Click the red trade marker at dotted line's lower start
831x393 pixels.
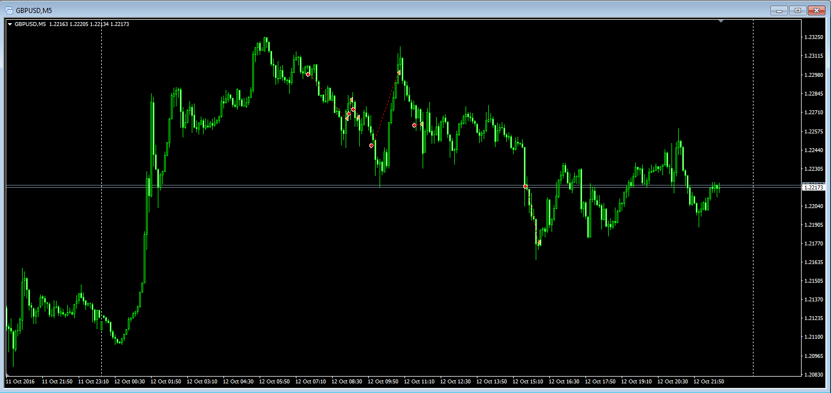[x=372, y=145]
